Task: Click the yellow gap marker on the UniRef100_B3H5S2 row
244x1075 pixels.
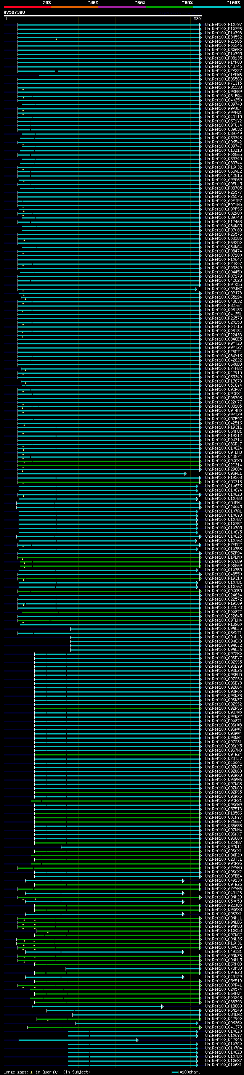Action: (56, 39)
